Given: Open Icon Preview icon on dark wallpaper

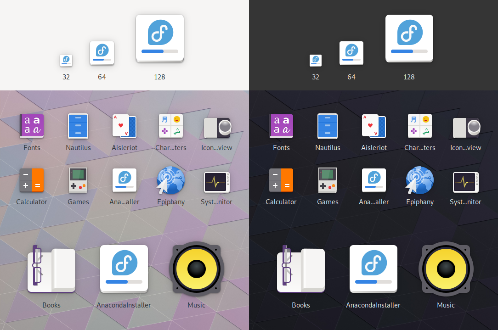Looking at the screenshot, I should pos(466,128).
